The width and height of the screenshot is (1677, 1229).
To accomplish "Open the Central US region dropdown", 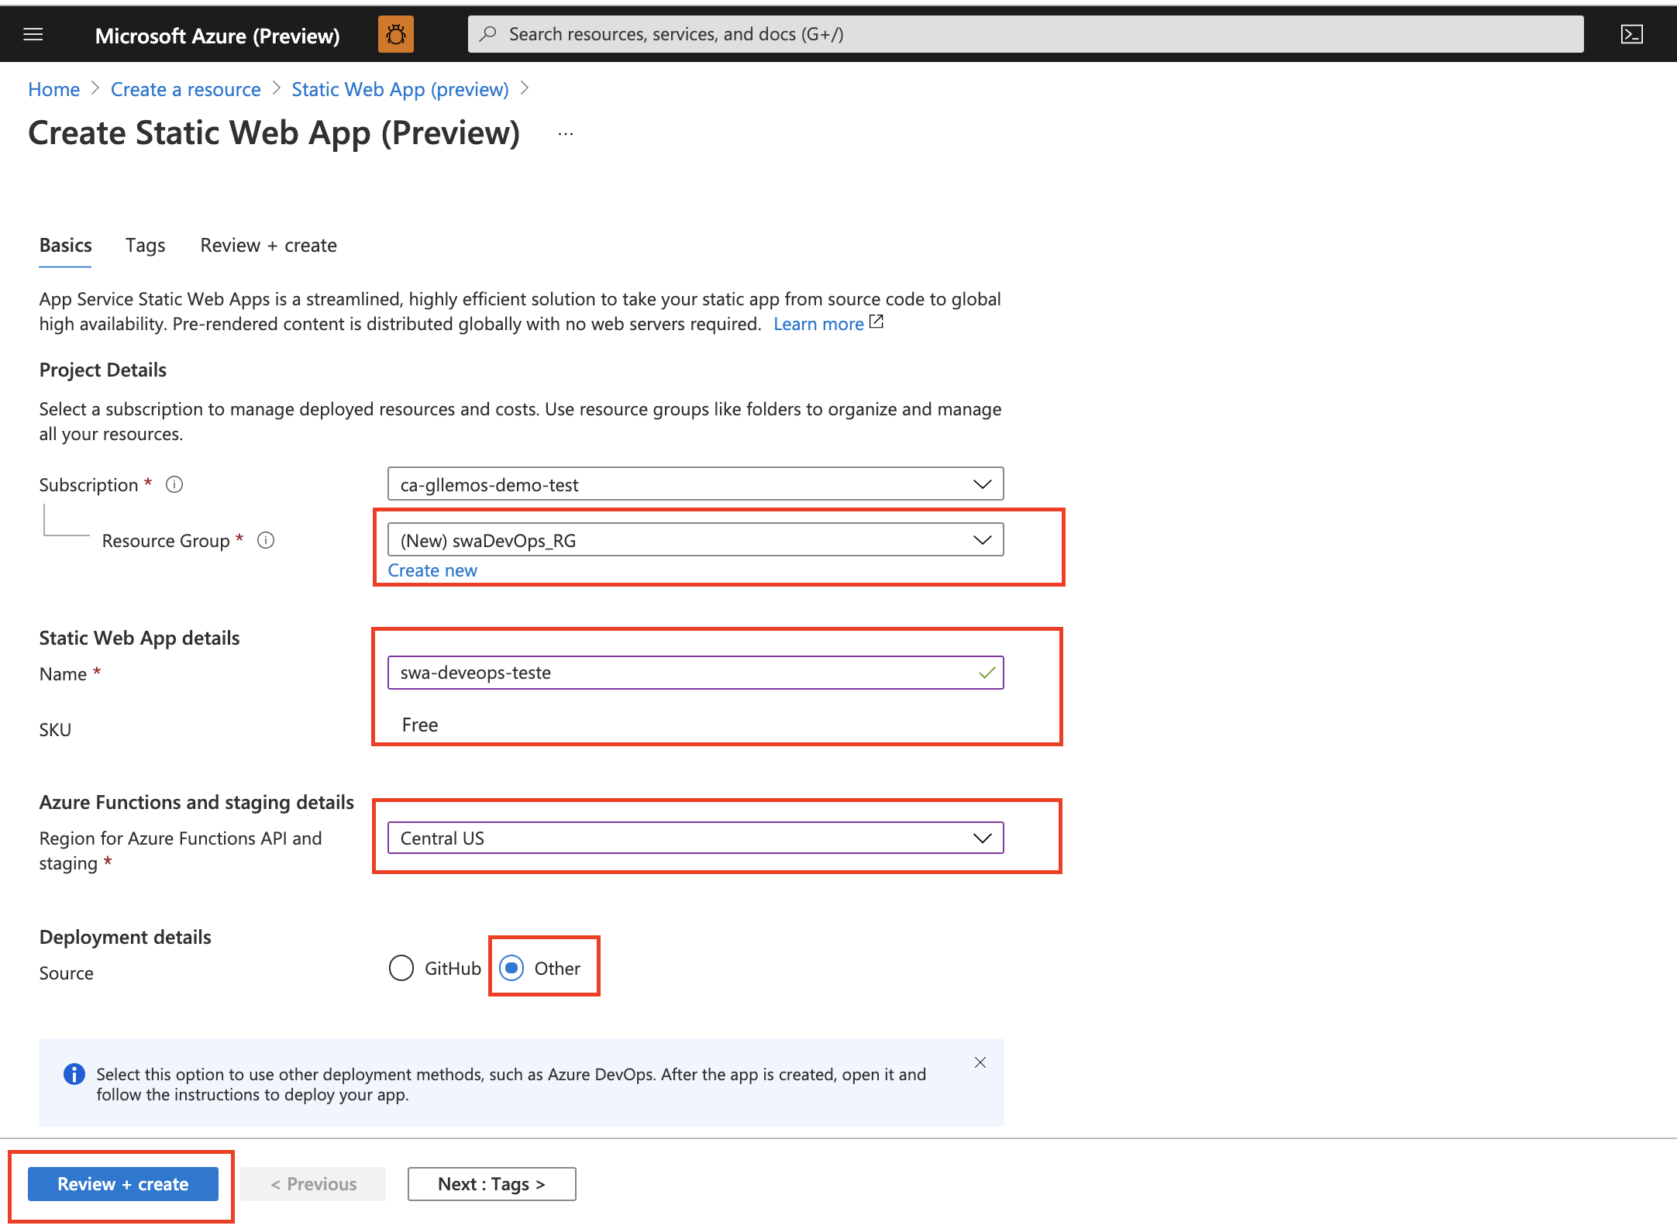I will [x=696, y=838].
